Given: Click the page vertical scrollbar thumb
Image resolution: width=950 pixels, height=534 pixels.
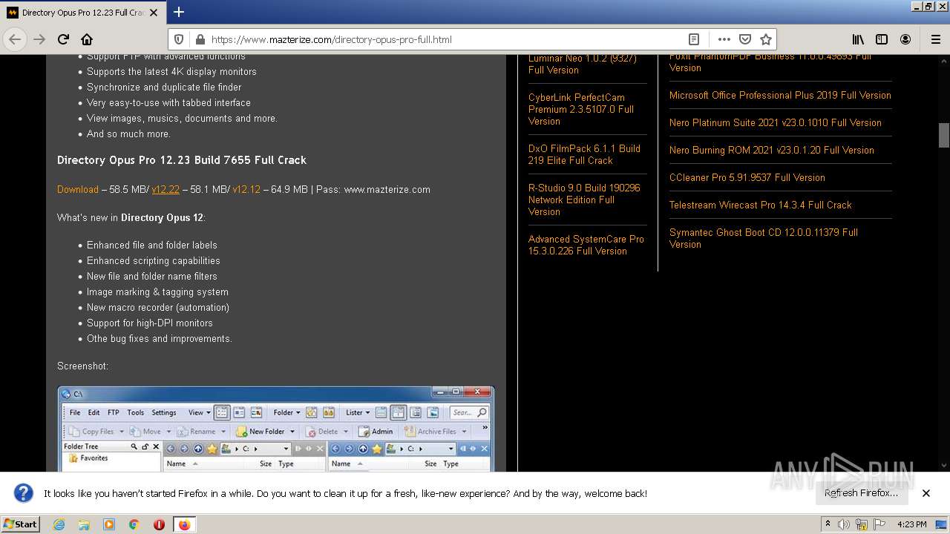Looking at the screenshot, I should 944,135.
